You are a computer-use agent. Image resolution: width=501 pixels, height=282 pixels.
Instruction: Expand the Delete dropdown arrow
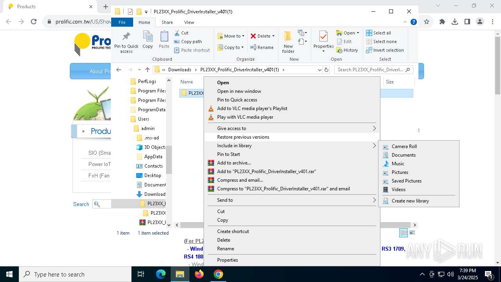pyautogui.click(x=273, y=36)
